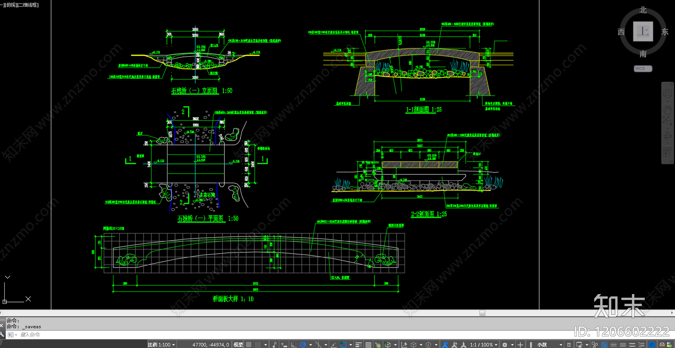Click the 东 east direction on ViewCube compass
Image resolution: width=675 pixels, height=348 pixels.
click(665, 32)
